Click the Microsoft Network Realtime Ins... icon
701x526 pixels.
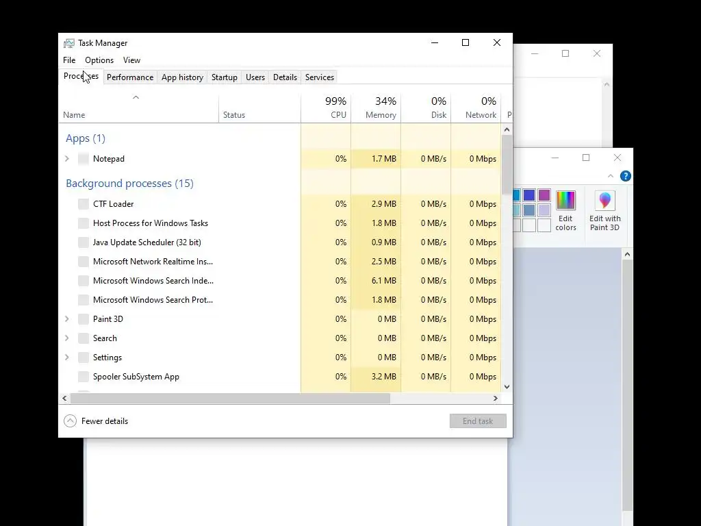click(x=83, y=262)
